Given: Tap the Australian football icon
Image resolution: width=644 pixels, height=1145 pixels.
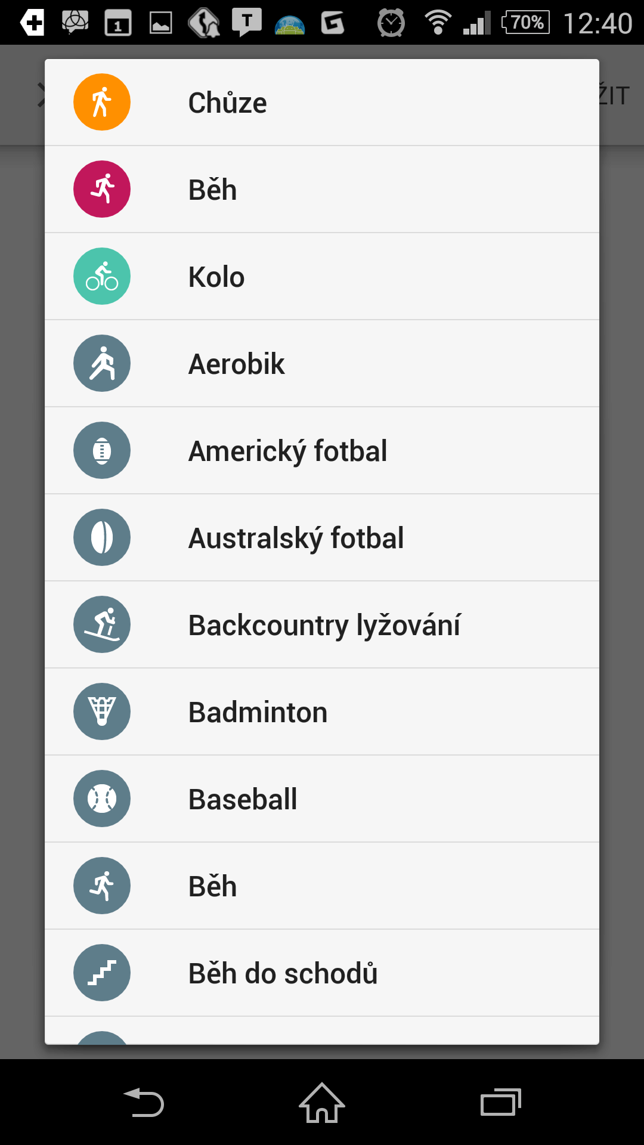Looking at the screenshot, I should click(102, 537).
